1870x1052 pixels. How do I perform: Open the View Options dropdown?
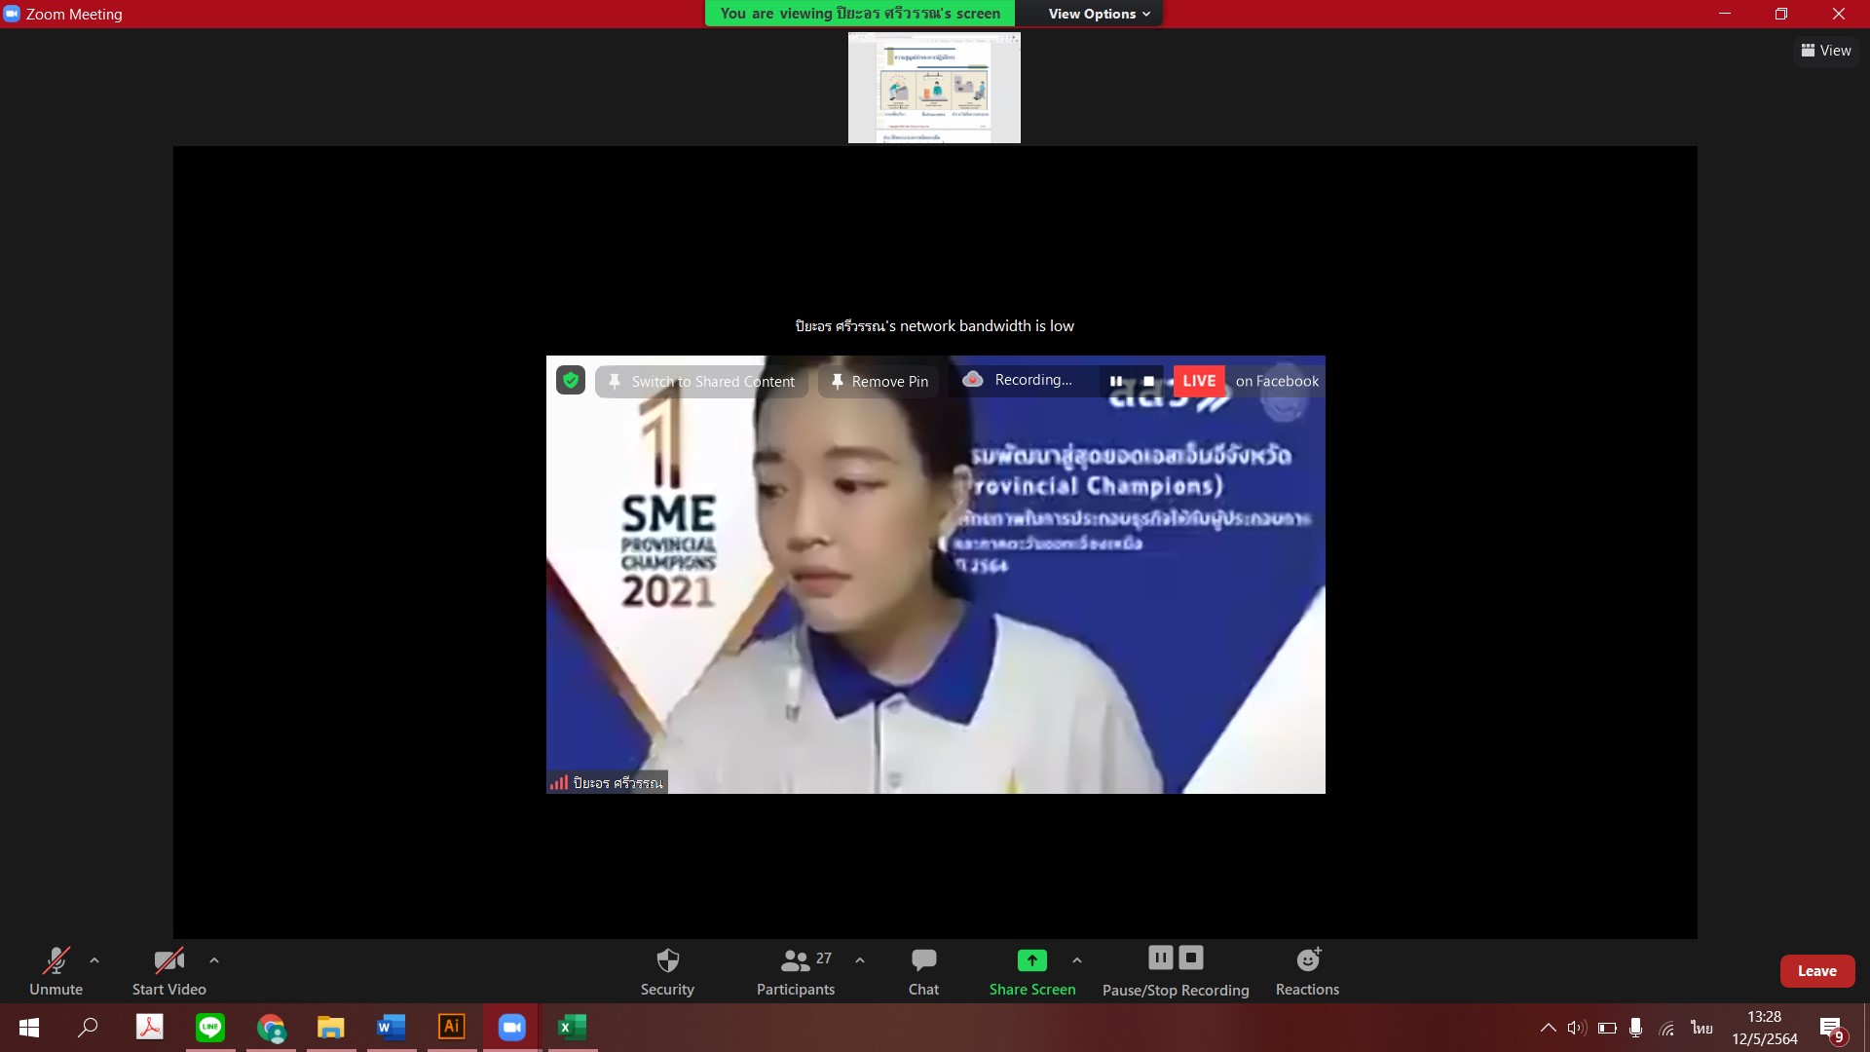click(x=1099, y=14)
